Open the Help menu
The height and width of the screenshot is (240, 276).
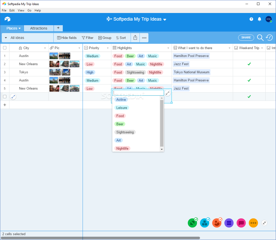pyautogui.click(x=38, y=10)
